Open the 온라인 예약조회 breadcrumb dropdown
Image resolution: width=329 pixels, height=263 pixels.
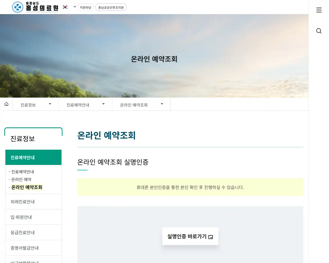pos(141,105)
